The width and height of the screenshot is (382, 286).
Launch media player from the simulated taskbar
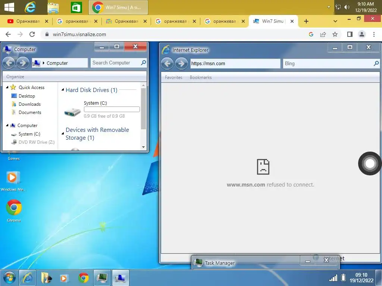[x=64, y=278]
